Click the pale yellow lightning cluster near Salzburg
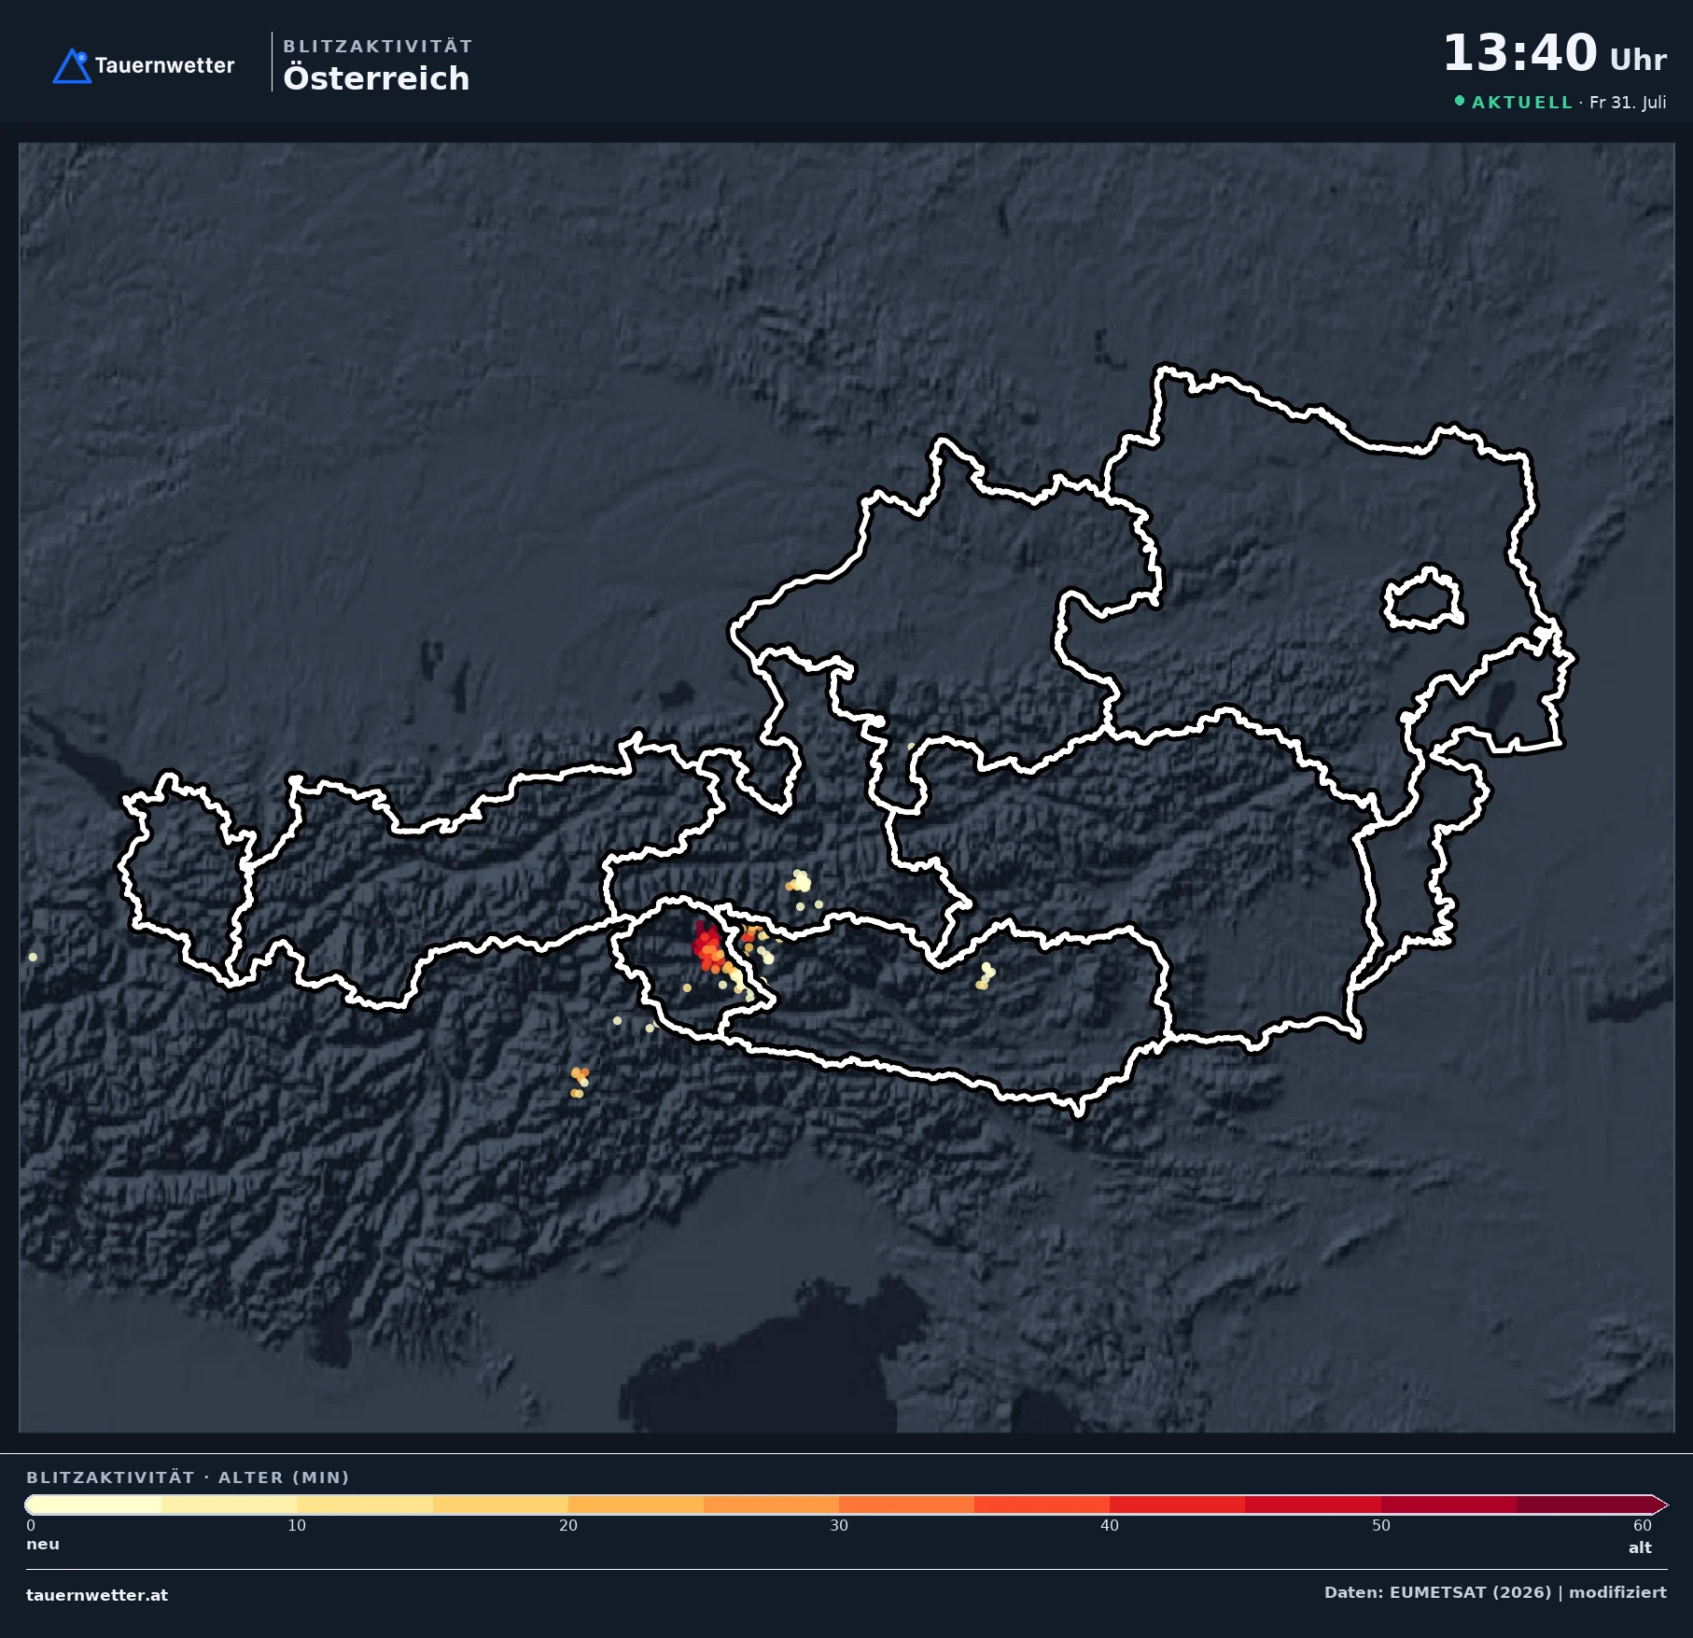This screenshot has width=1693, height=1638. (x=800, y=882)
